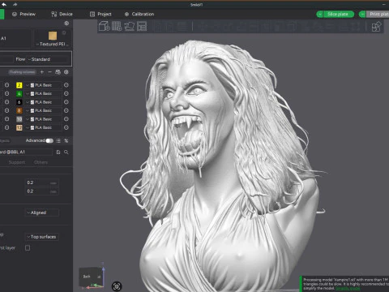The width and height of the screenshot is (389, 292).
Task: Click AMS slot icon left of filament 6
Action: [6, 102]
